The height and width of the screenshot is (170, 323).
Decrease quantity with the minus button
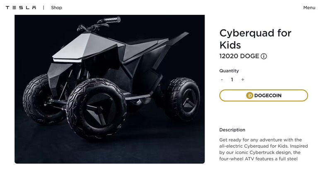tap(222, 80)
